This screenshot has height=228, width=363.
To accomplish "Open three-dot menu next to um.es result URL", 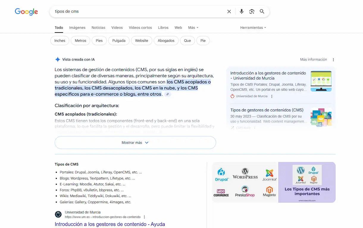I will [145, 217].
